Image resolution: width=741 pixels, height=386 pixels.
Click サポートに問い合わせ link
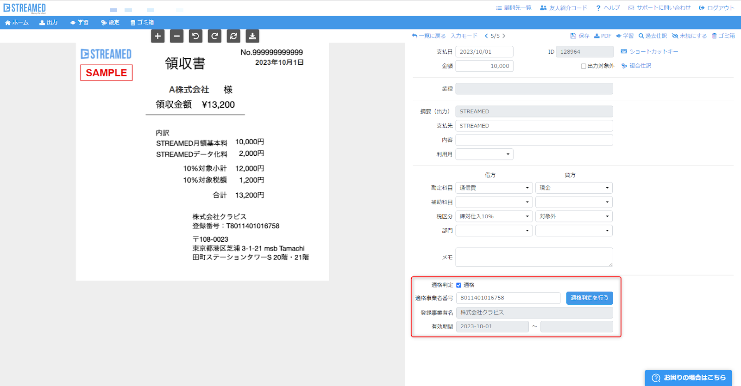(659, 8)
